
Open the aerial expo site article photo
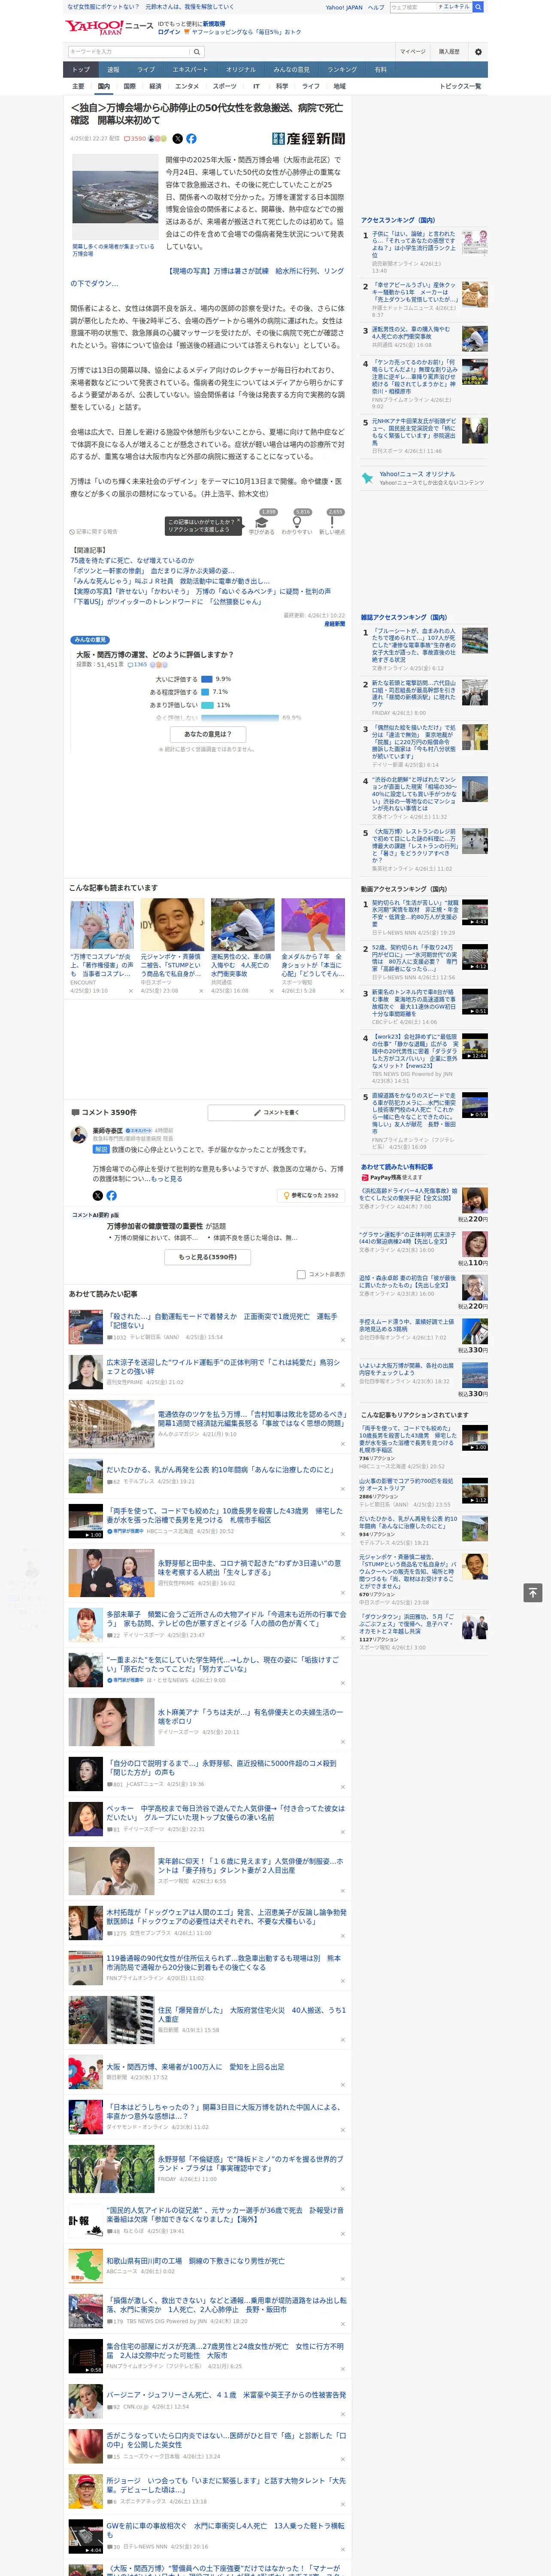pos(114,197)
